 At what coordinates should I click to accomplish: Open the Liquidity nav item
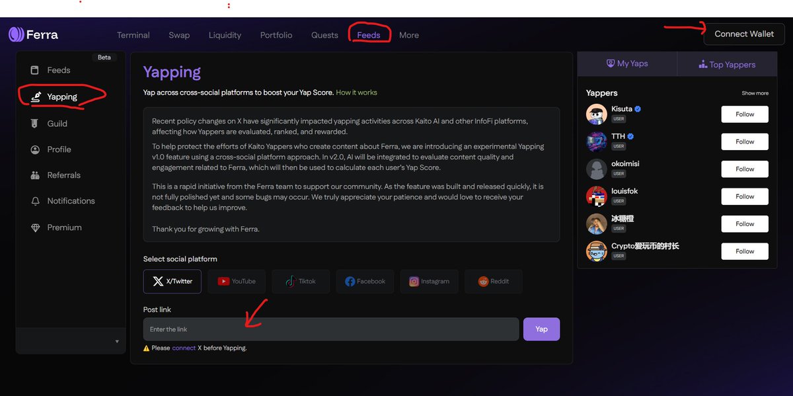225,35
